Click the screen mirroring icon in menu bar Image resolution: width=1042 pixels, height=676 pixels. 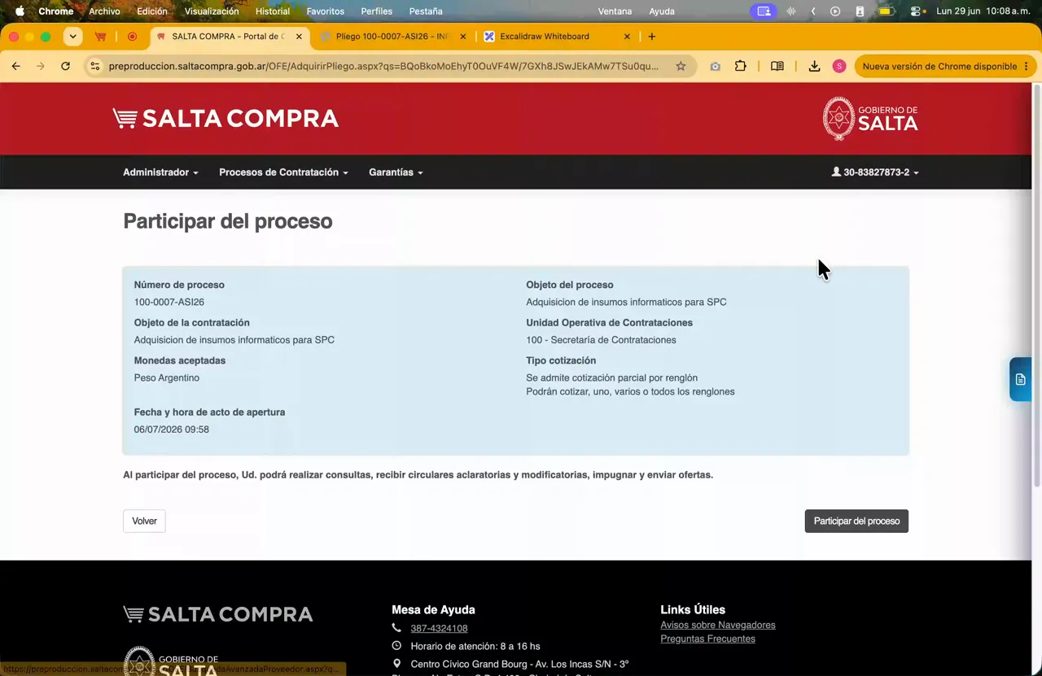[763, 11]
